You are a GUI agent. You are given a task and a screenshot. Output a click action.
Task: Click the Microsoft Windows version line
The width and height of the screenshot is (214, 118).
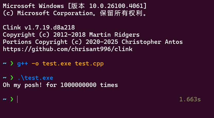pos(69,6)
